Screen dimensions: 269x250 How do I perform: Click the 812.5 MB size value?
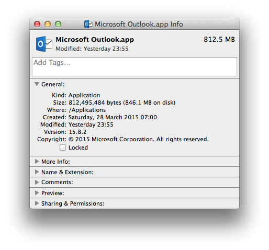coord(219,39)
